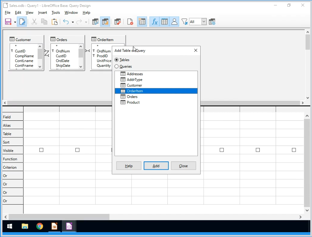Click right arrow of bottom horizontal scrollbar
Viewport: 312px width, 237px height.
click(300, 217)
